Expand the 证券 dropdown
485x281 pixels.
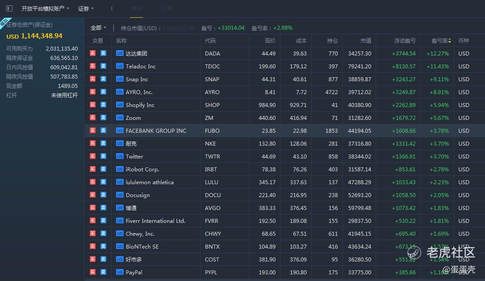[x=86, y=8]
